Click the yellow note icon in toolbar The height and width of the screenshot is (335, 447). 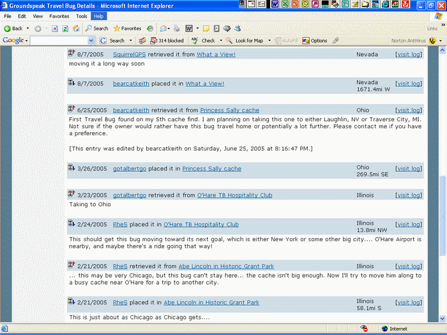206,29
